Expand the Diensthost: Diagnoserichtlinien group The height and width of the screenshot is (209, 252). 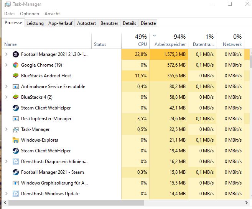pyautogui.click(x=6, y=162)
